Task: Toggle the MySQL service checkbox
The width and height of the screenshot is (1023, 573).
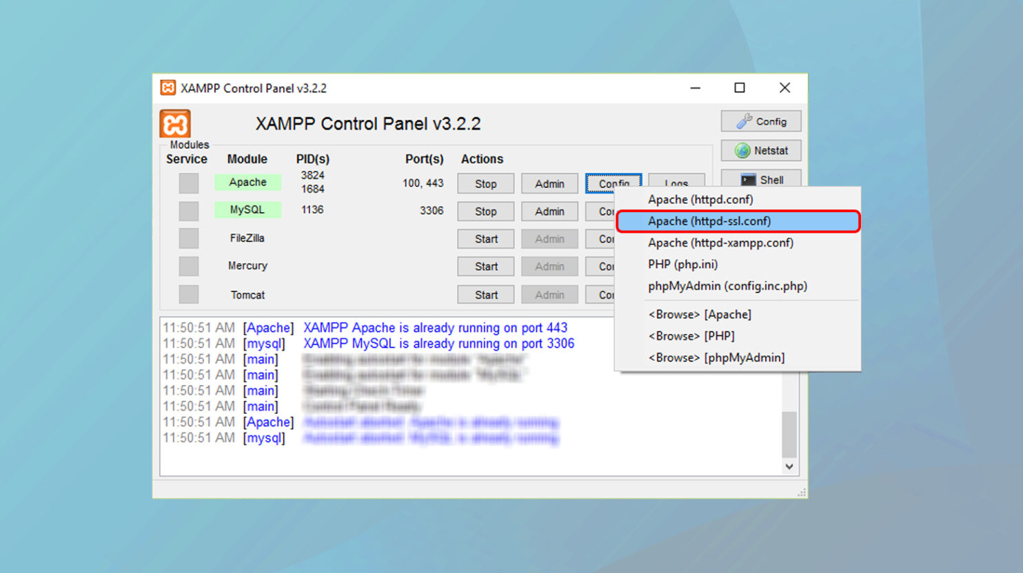Action: pyautogui.click(x=188, y=211)
